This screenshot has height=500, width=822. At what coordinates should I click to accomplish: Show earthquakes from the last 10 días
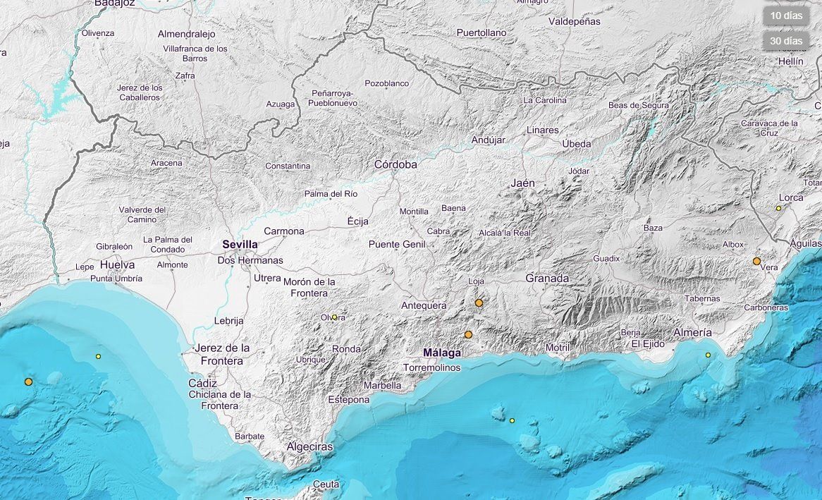pos(785,16)
